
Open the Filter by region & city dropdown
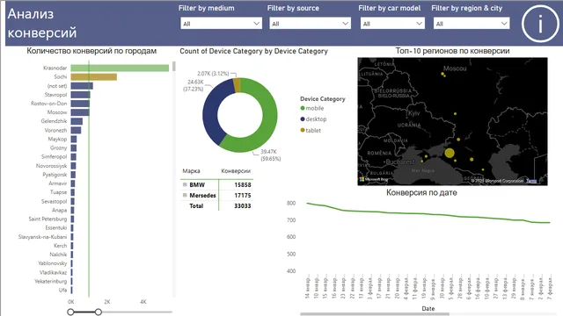(472, 24)
